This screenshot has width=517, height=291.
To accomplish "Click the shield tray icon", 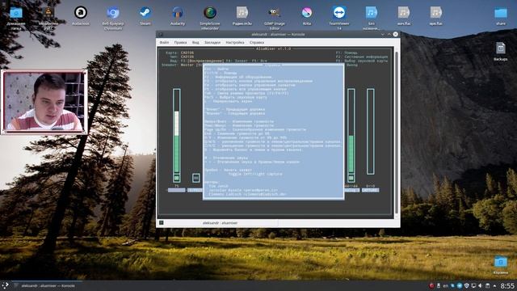I will [x=467, y=285].
